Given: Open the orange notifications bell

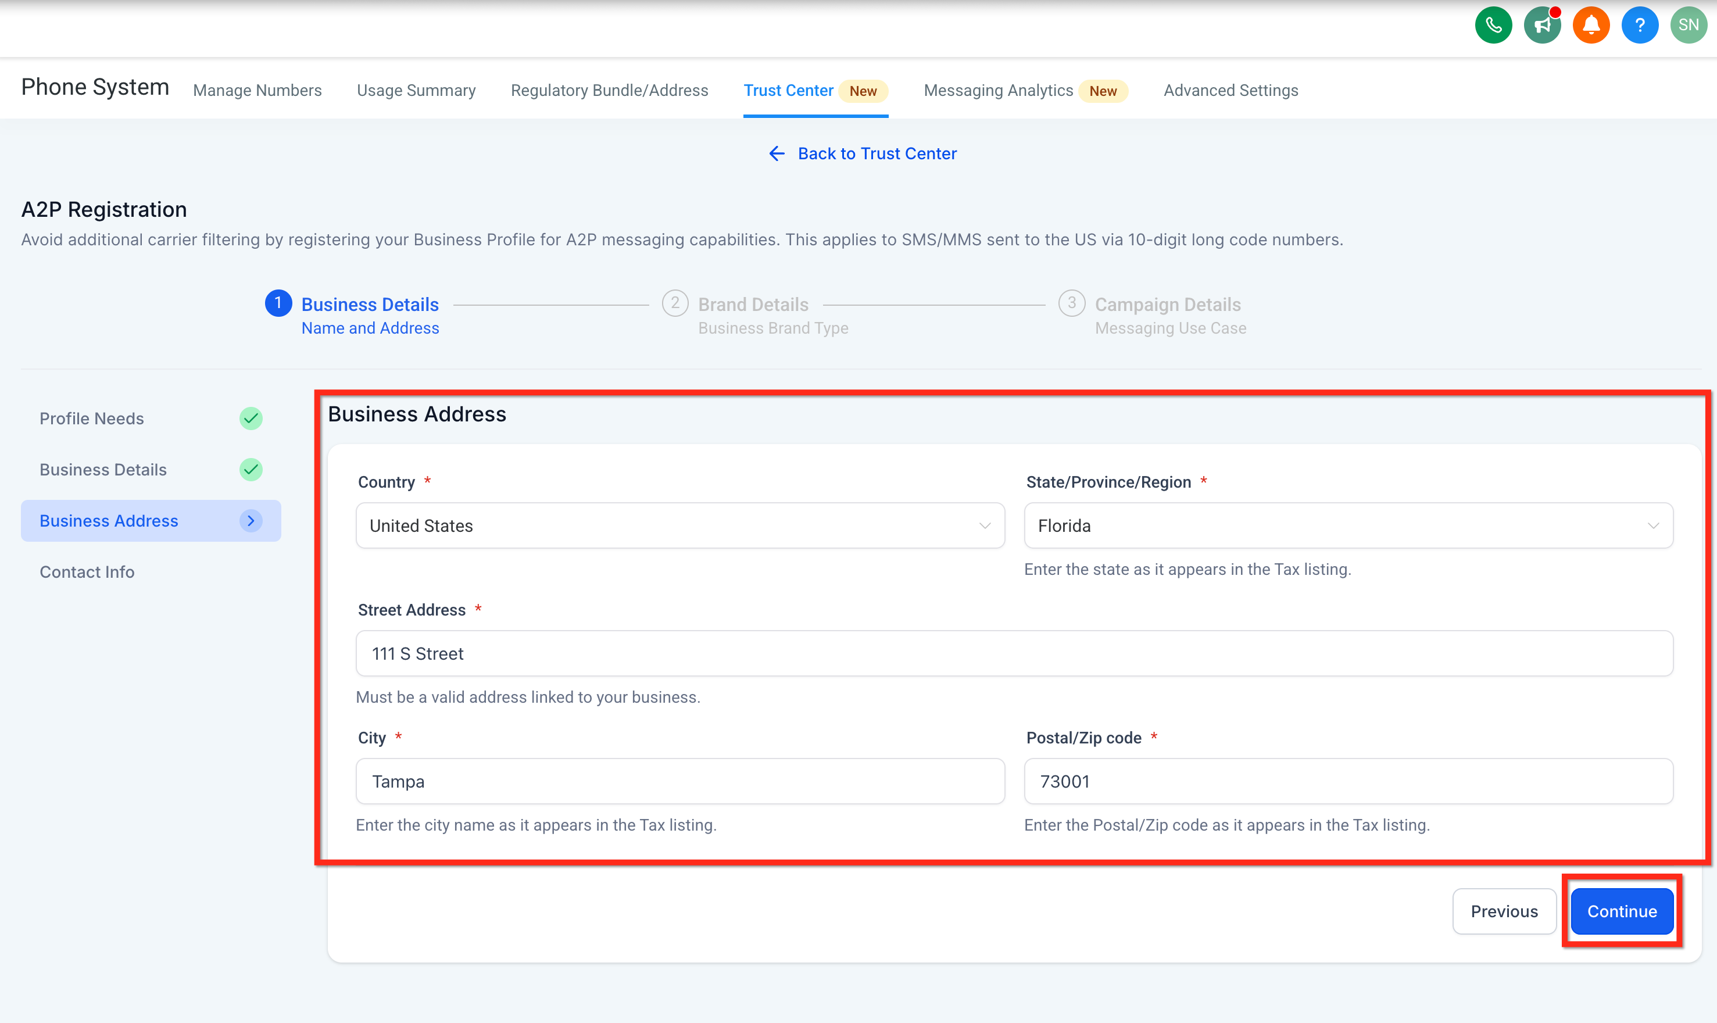Looking at the screenshot, I should click(x=1591, y=26).
